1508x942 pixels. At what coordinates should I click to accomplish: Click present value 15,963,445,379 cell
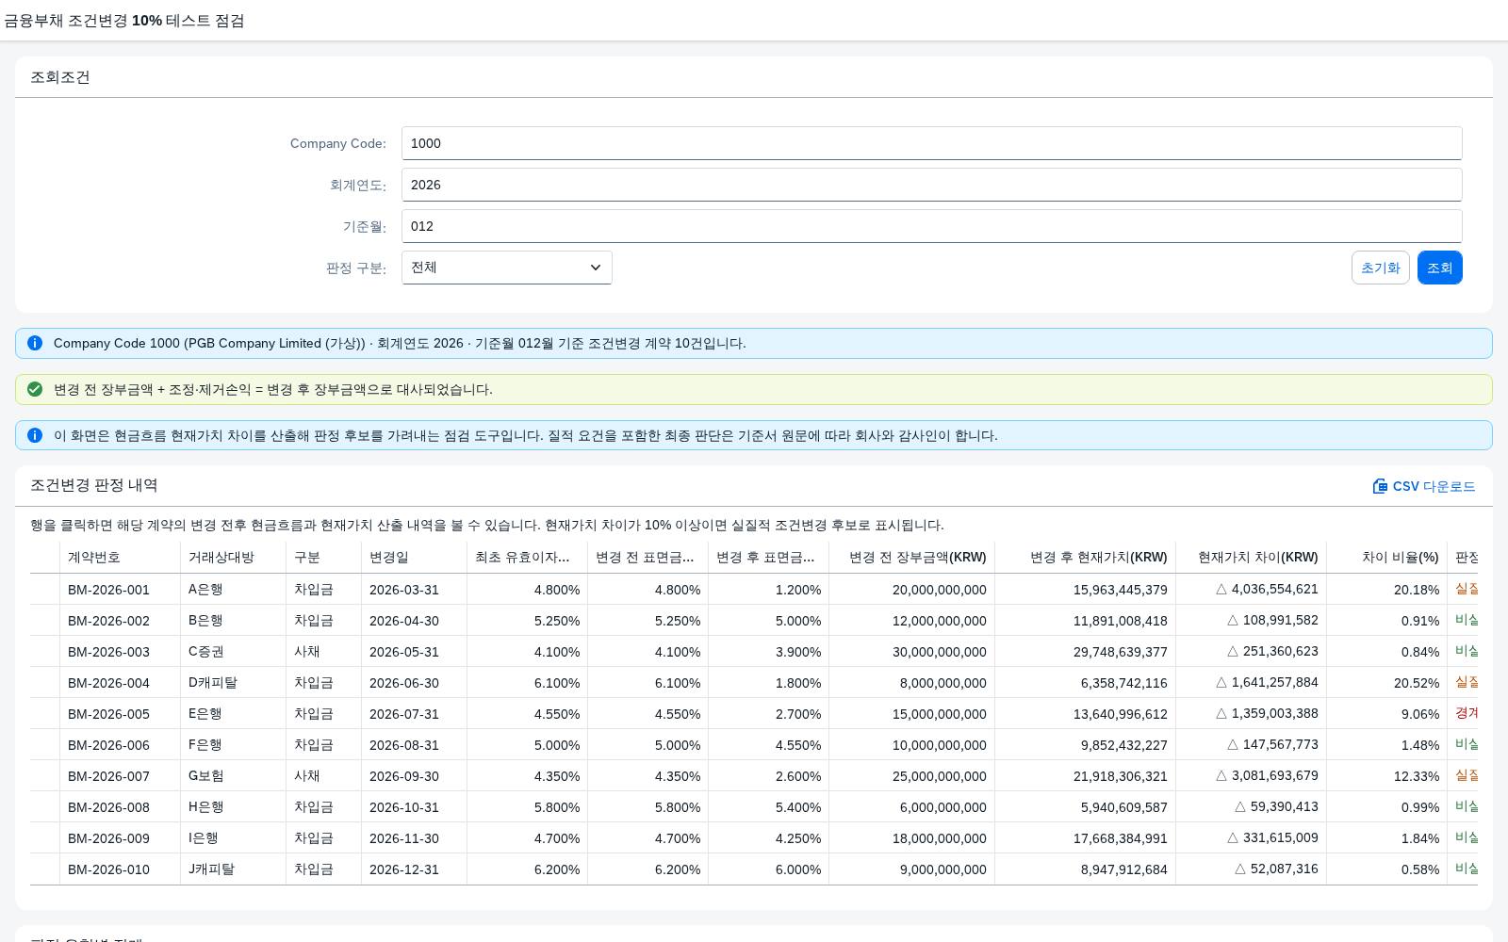1085,590
